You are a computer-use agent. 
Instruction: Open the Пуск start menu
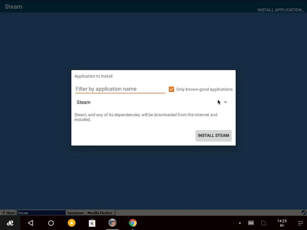[8, 213]
